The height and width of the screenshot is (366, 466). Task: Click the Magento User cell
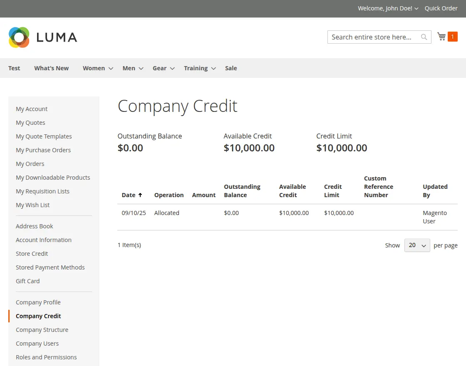(x=435, y=217)
